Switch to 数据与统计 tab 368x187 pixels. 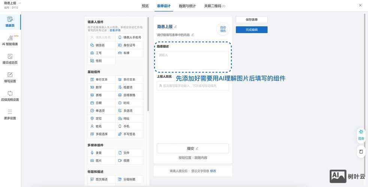point(187,6)
